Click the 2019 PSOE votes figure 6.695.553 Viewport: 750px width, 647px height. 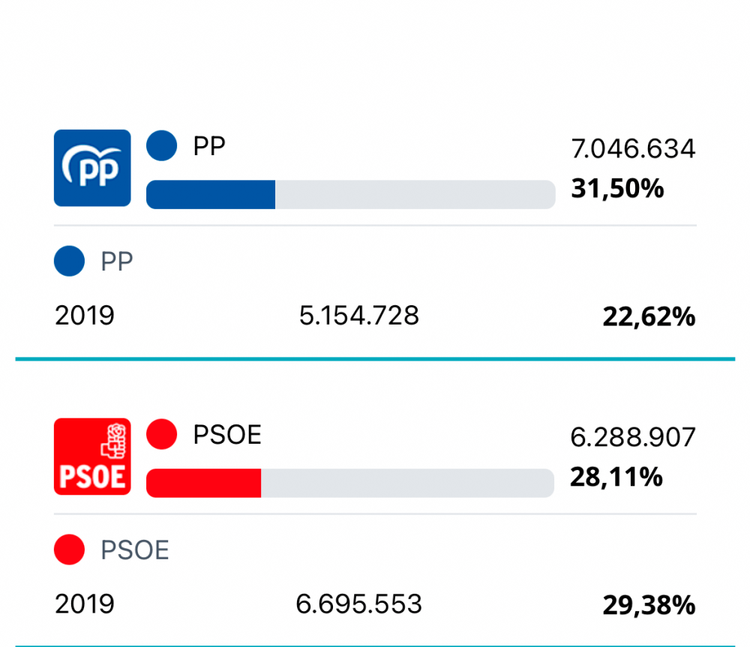358,604
